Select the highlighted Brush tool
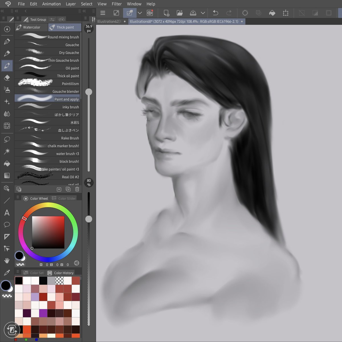This screenshot has width=342, height=342. (x=7, y=66)
